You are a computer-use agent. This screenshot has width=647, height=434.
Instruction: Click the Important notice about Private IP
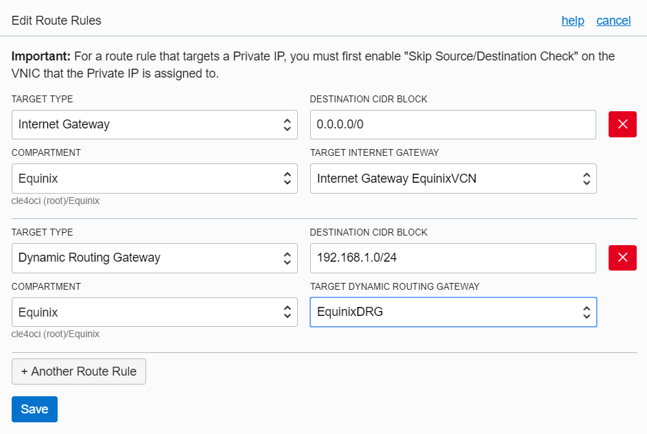[313, 65]
